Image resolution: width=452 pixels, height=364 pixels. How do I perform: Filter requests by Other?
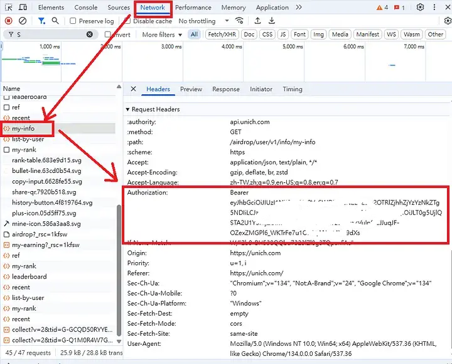click(435, 35)
